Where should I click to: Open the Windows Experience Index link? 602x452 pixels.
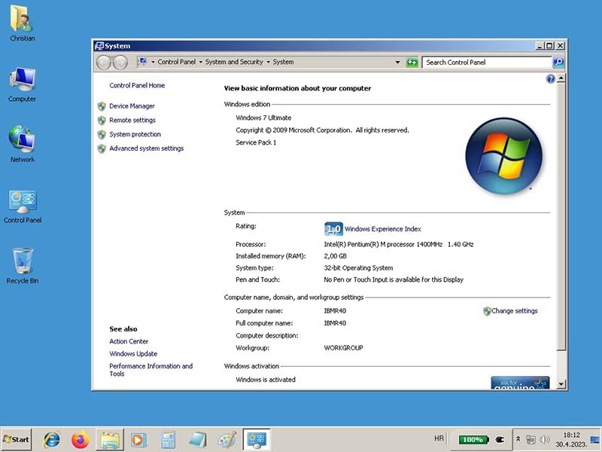coord(382,229)
